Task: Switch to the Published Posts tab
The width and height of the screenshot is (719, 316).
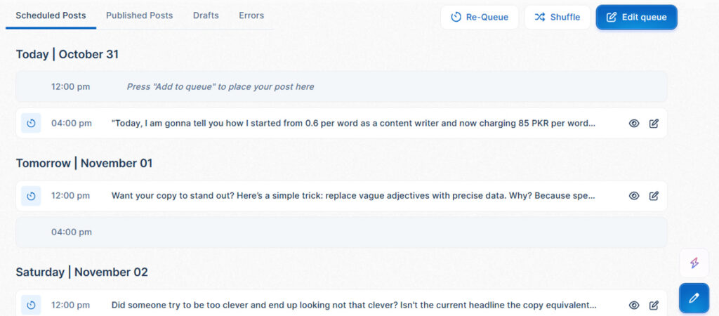Action: tap(140, 15)
